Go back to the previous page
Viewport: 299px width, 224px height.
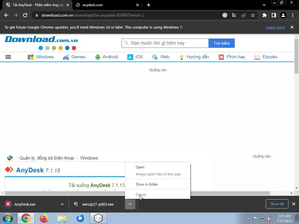[6, 15]
